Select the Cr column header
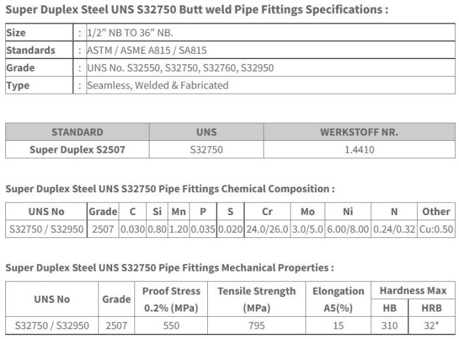 point(267,212)
